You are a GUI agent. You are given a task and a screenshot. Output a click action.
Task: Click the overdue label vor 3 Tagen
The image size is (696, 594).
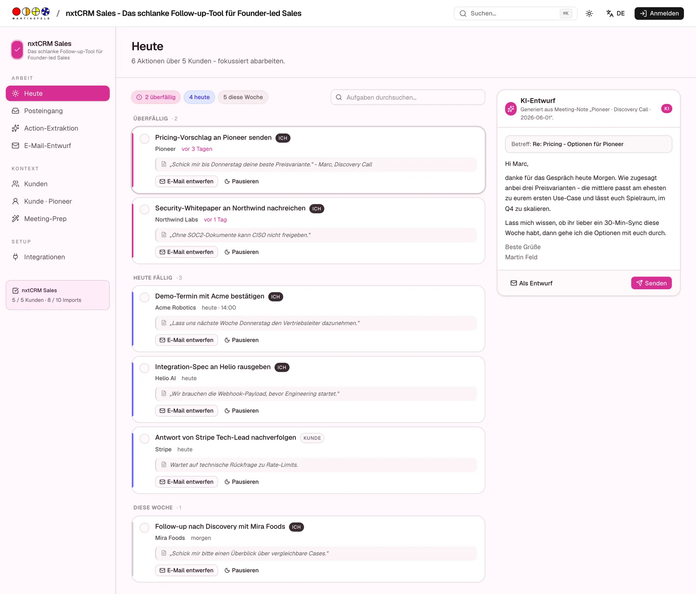pyautogui.click(x=197, y=149)
